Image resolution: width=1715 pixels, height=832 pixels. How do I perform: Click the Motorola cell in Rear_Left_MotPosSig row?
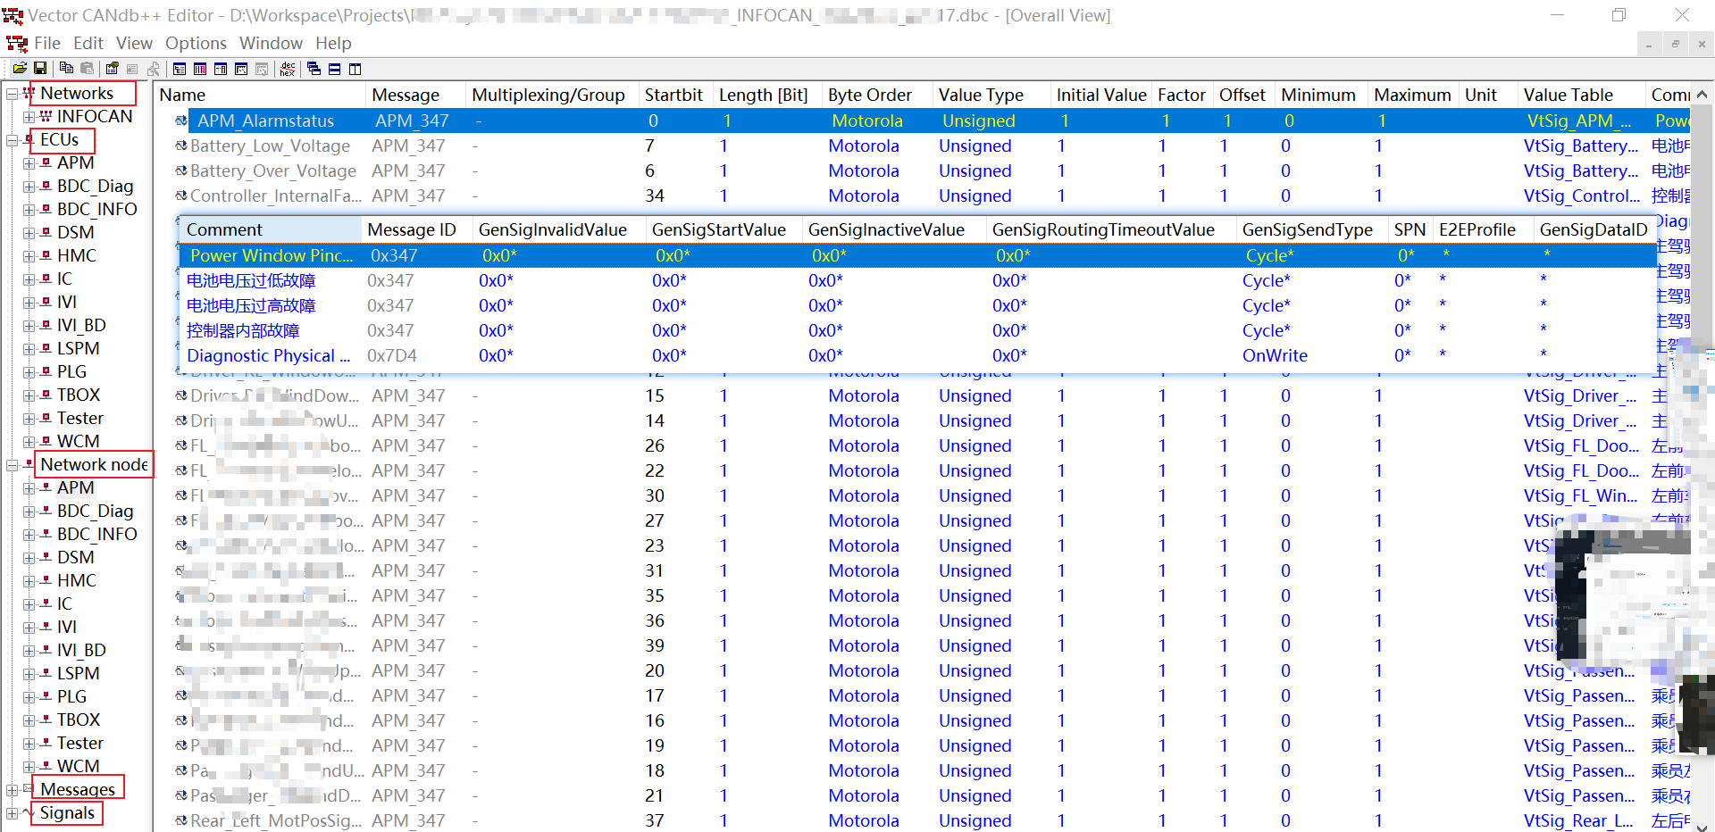864,820
